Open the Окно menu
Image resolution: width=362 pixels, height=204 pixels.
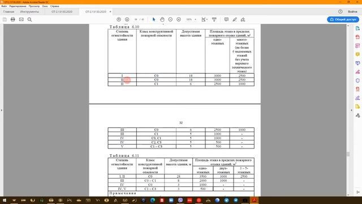coord(45,6)
